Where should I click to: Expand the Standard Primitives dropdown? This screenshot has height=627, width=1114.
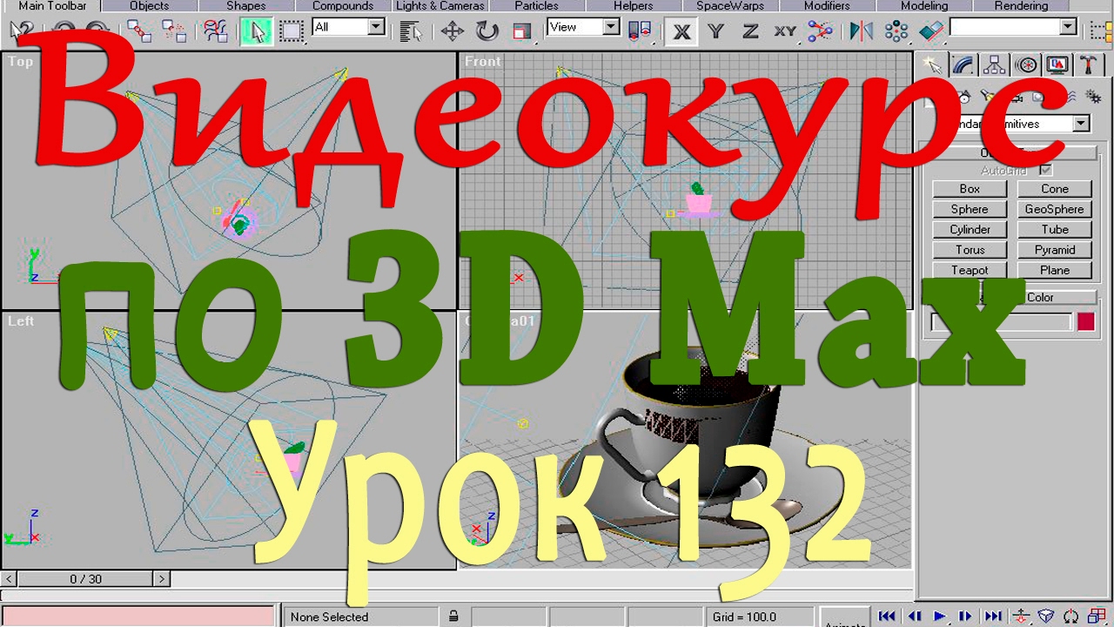(x=1080, y=124)
